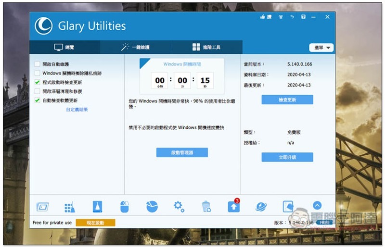
Task: Switch to the 總覽 overview tab
Action: pos(64,47)
